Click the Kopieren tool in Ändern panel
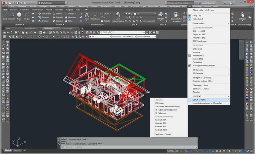This screenshot has height=154, width=255. pos(44,17)
